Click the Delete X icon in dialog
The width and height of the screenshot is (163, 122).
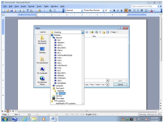100,32
